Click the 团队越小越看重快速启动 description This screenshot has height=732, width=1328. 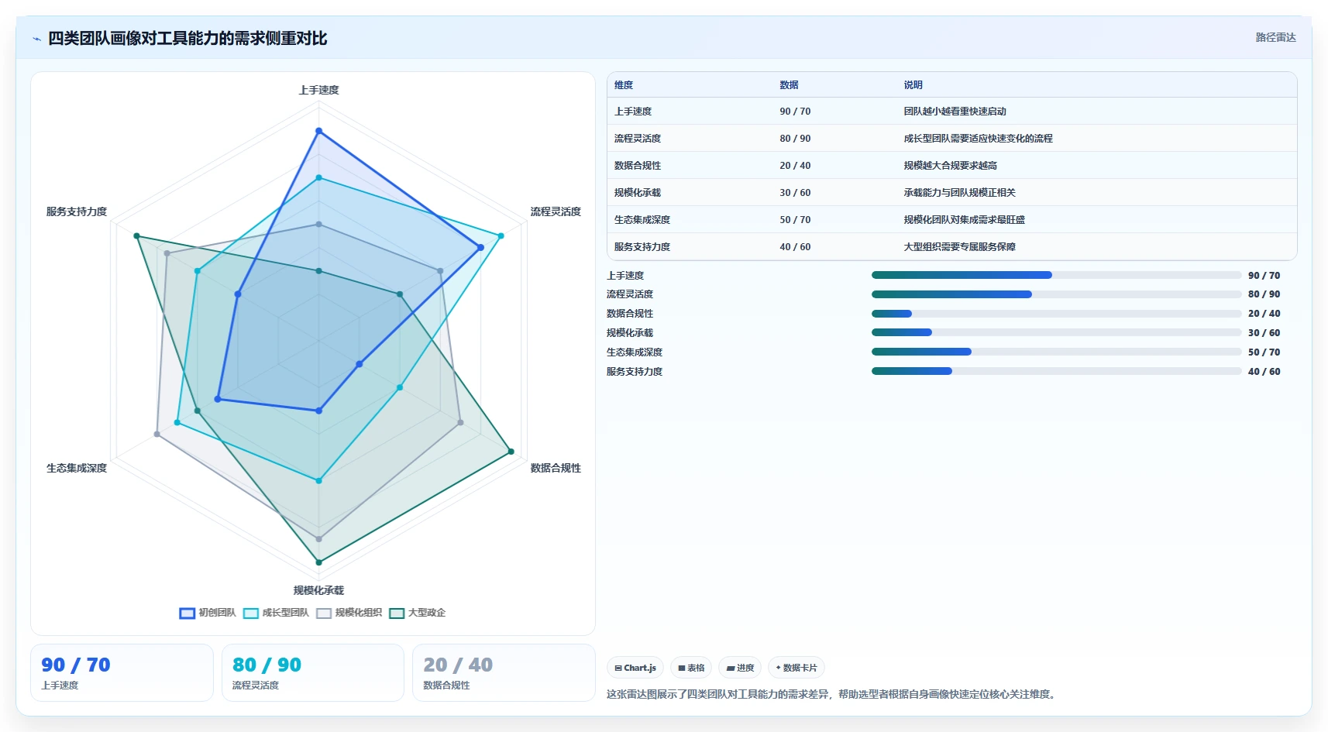click(x=955, y=112)
